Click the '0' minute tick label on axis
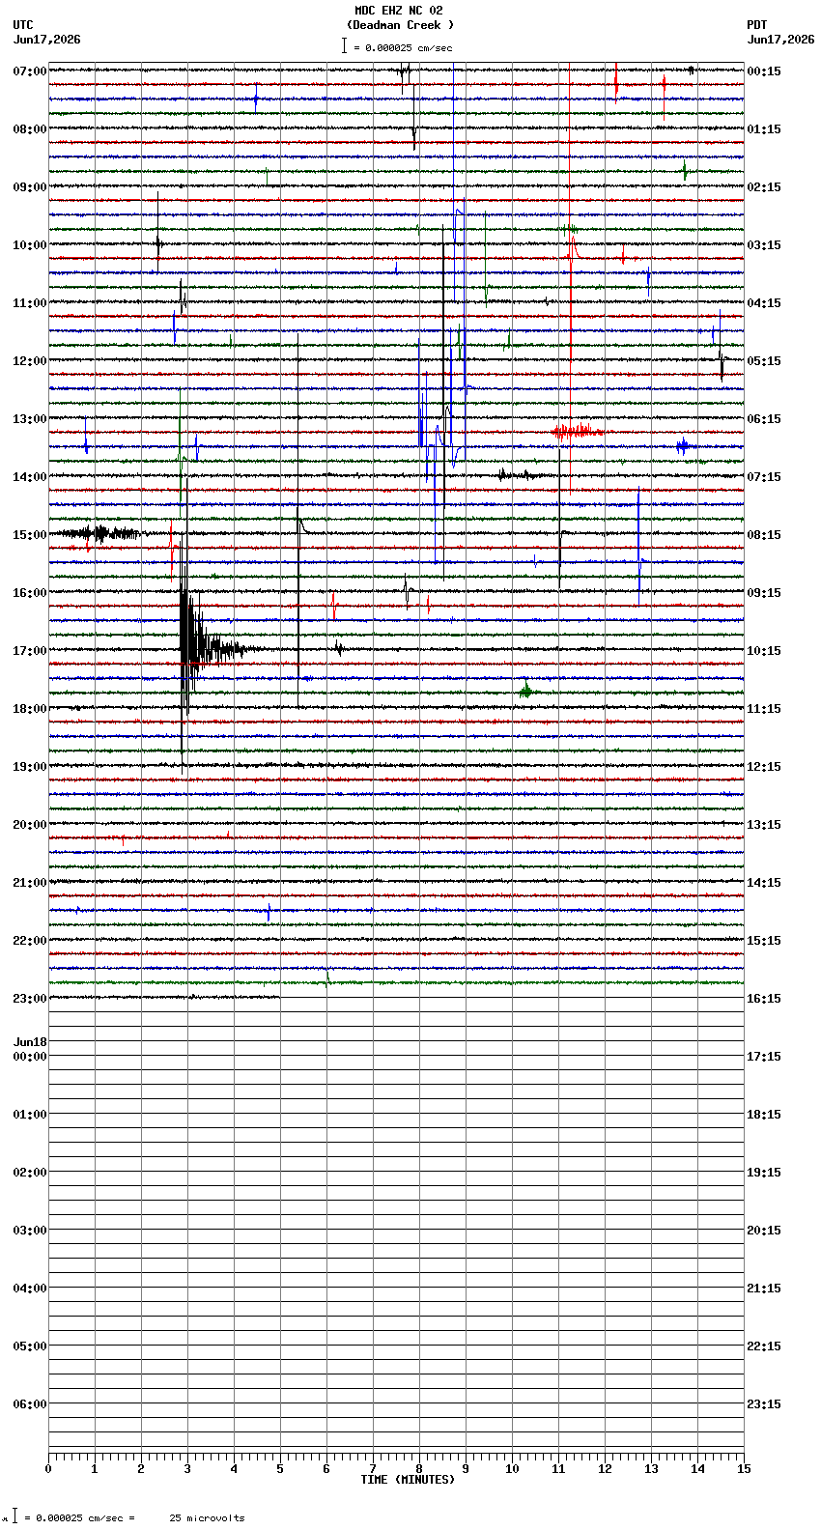 48,1469
